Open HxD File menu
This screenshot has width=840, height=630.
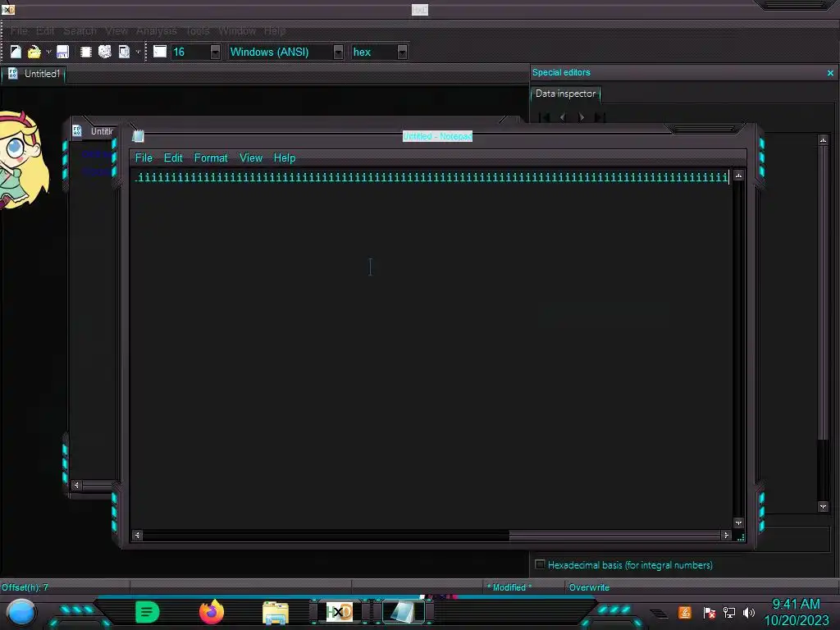tap(19, 31)
